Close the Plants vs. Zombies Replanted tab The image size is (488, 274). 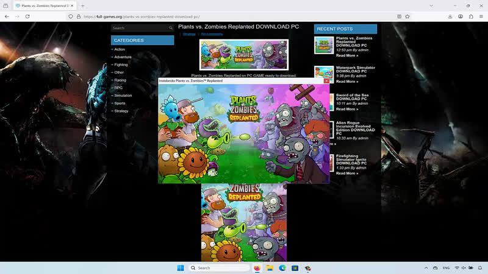click(72, 5)
